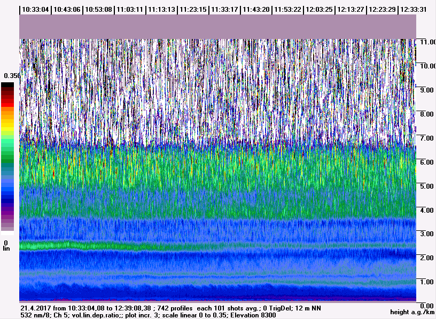Click the 12:03:25 time label
This screenshot has height=319, width=436.
pos(319,10)
